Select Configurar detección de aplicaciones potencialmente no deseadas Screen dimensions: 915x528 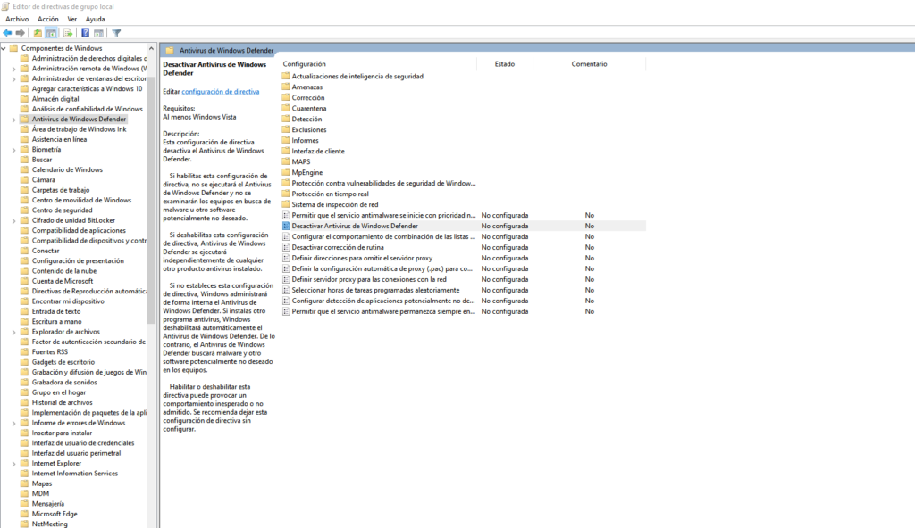pyautogui.click(x=383, y=301)
